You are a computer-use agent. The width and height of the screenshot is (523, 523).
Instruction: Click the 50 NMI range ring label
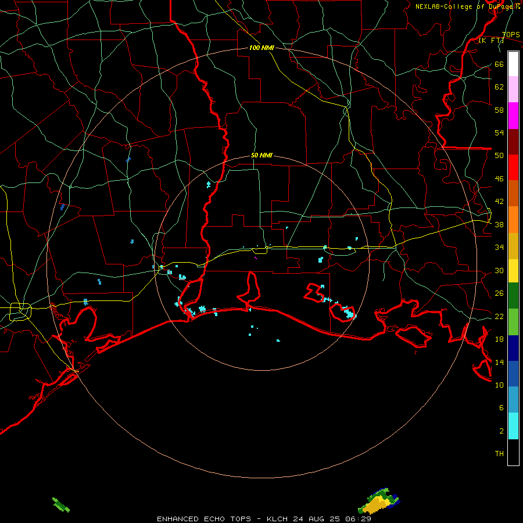pyautogui.click(x=261, y=155)
